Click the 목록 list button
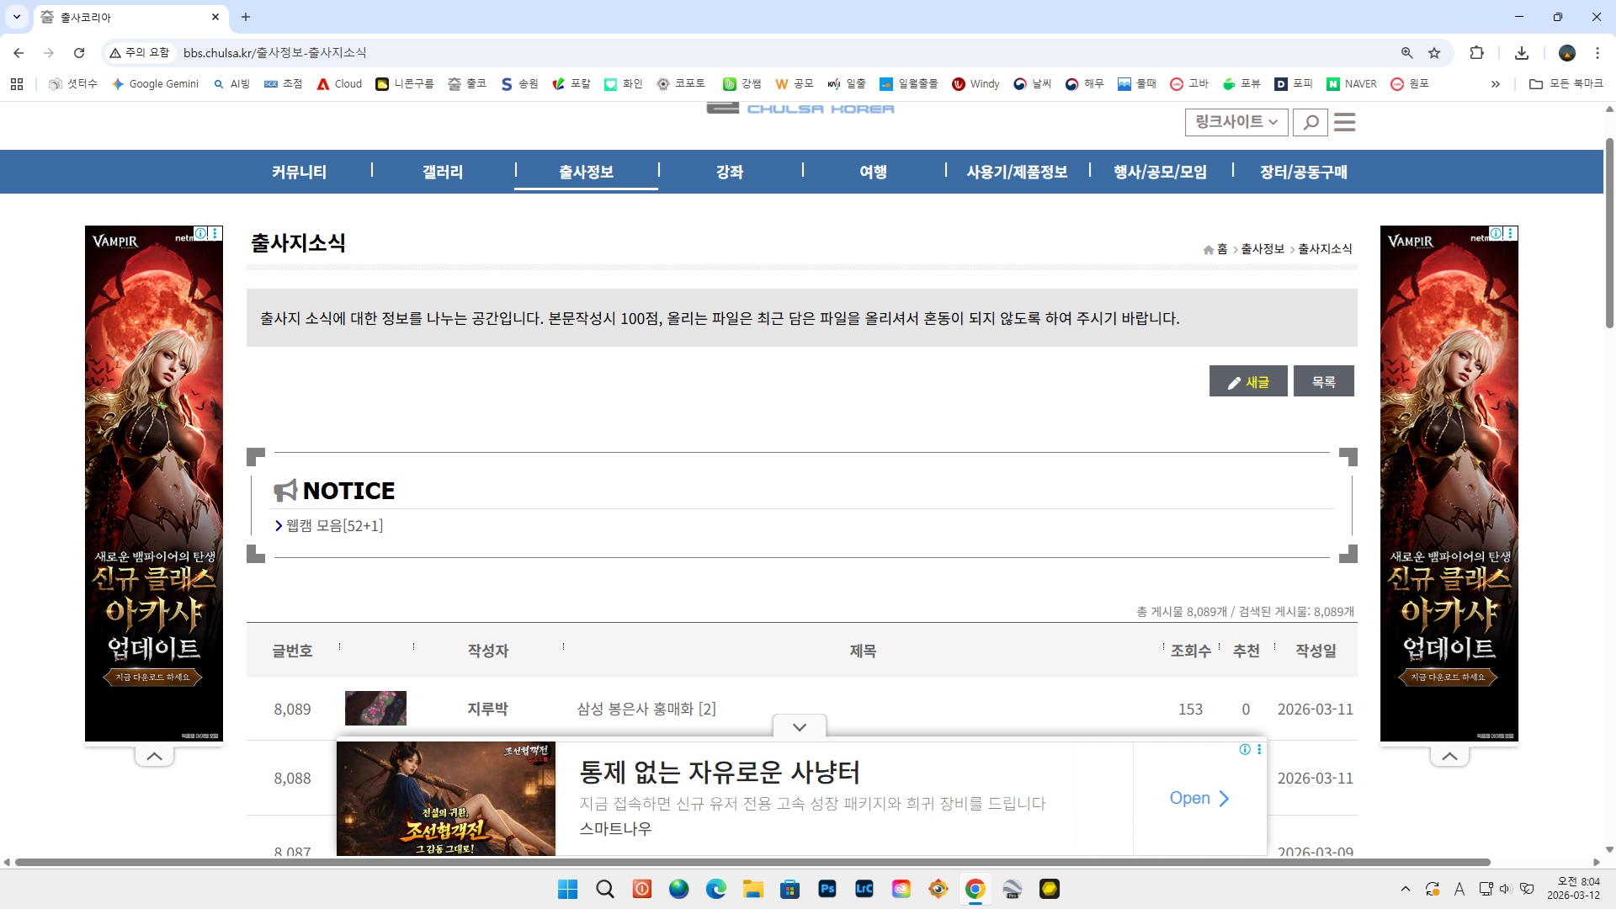 [x=1323, y=382]
